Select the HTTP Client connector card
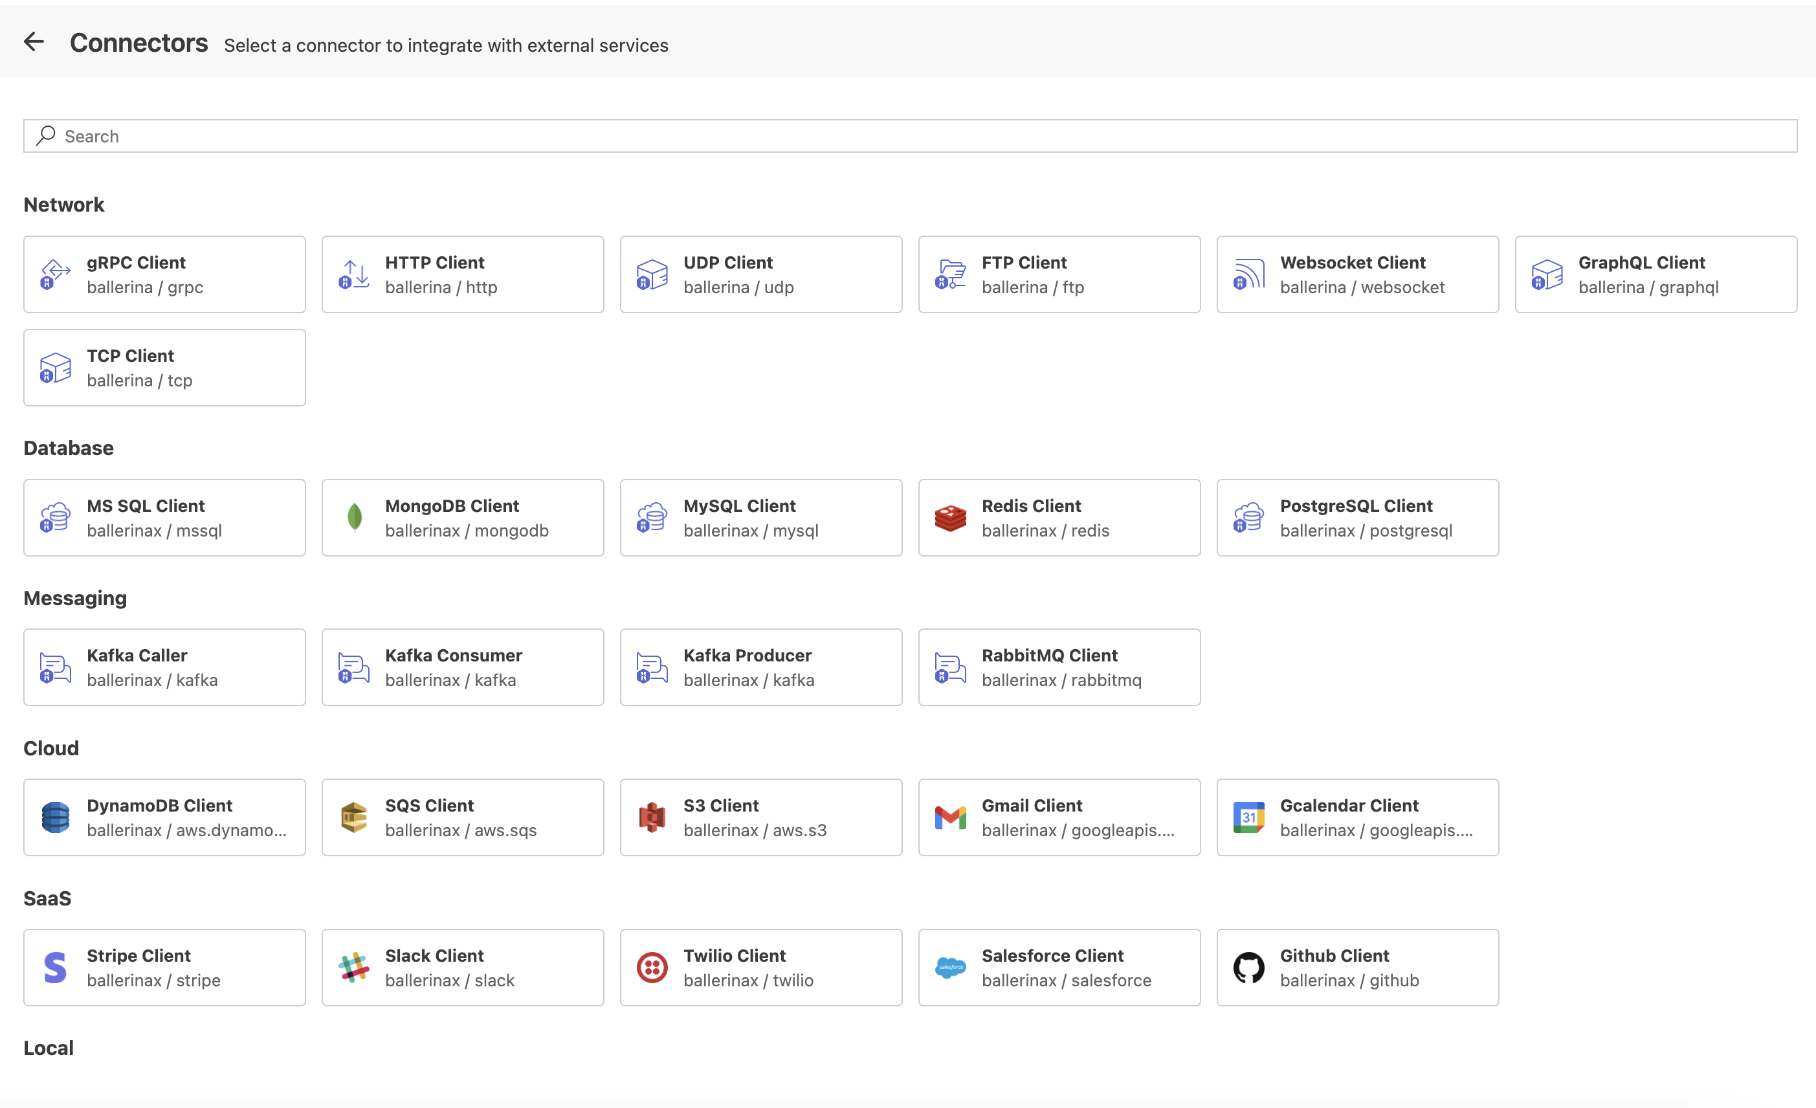 pos(463,275)
